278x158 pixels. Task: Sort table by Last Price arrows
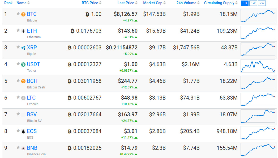136,3
